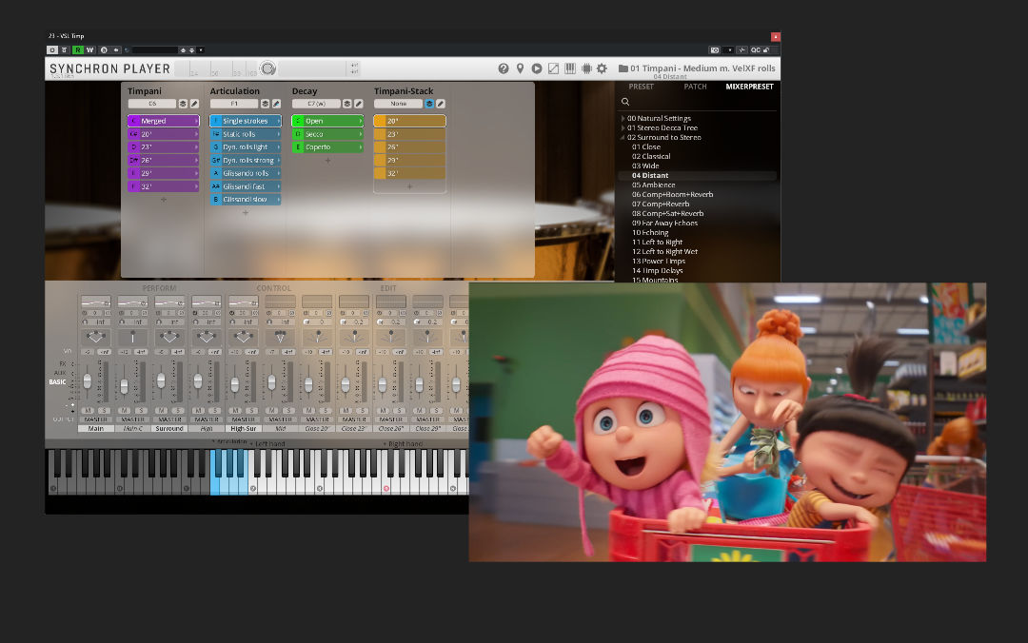This screenshot has width=1028, height=643.
Task: Open the settings gear icon
Action: pyautogui.click(x=602, y=68)
